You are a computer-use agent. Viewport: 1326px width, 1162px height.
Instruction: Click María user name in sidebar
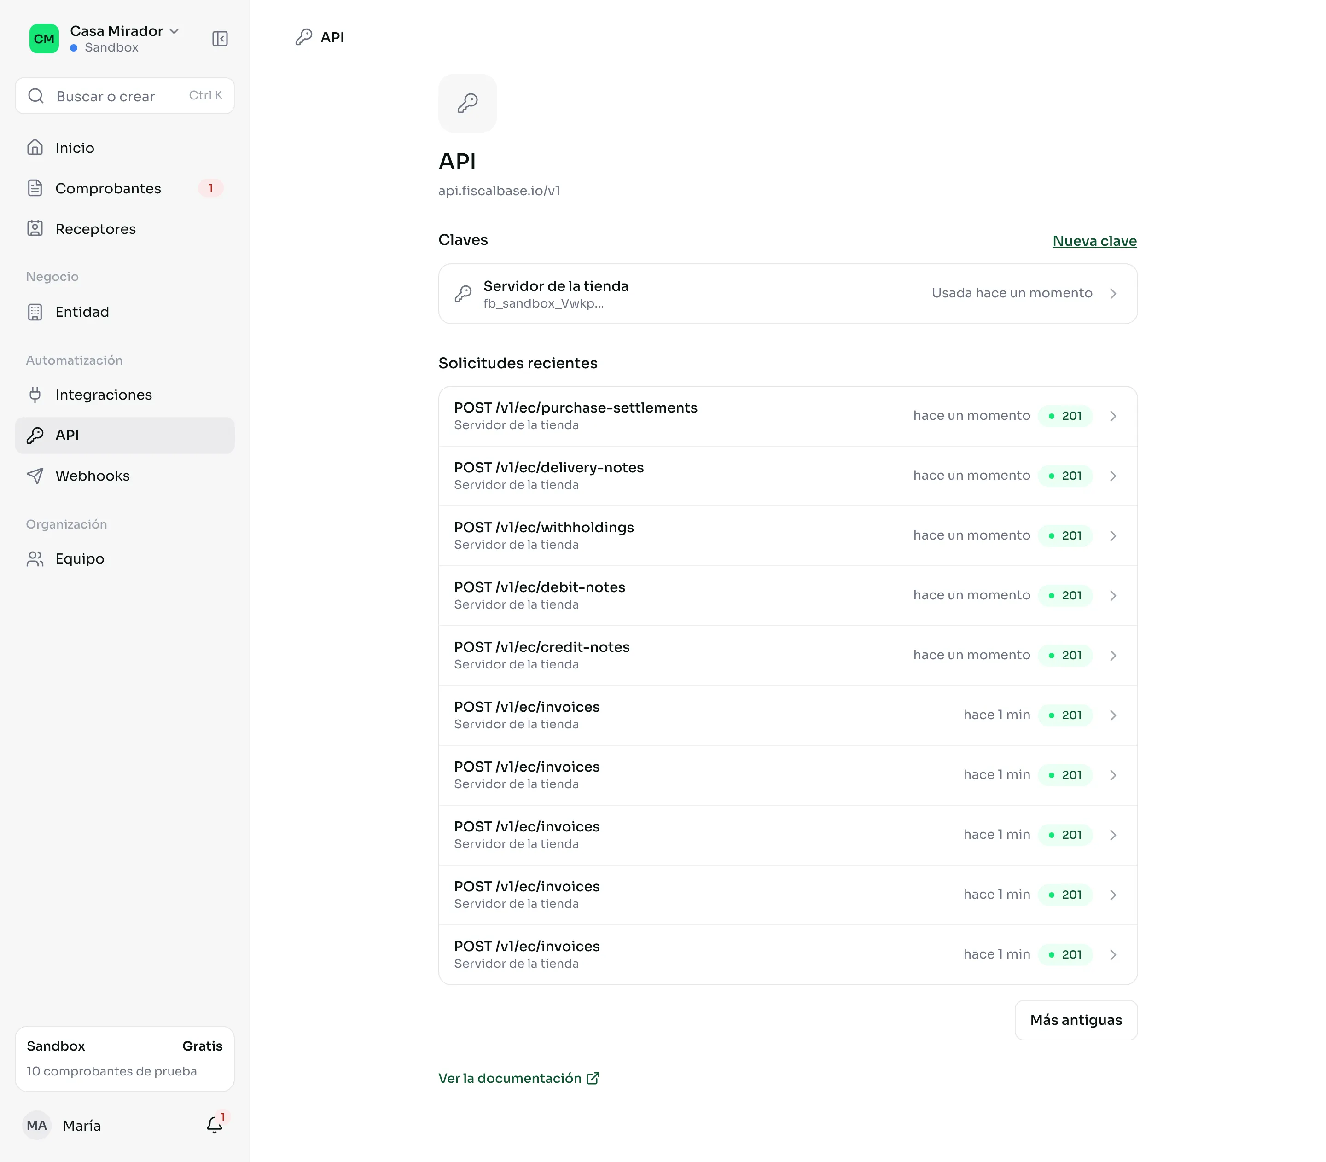(81, 1126)
